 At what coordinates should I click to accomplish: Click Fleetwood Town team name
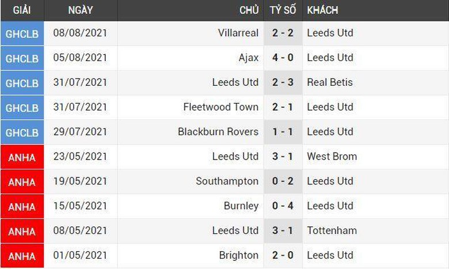(221, 107)
